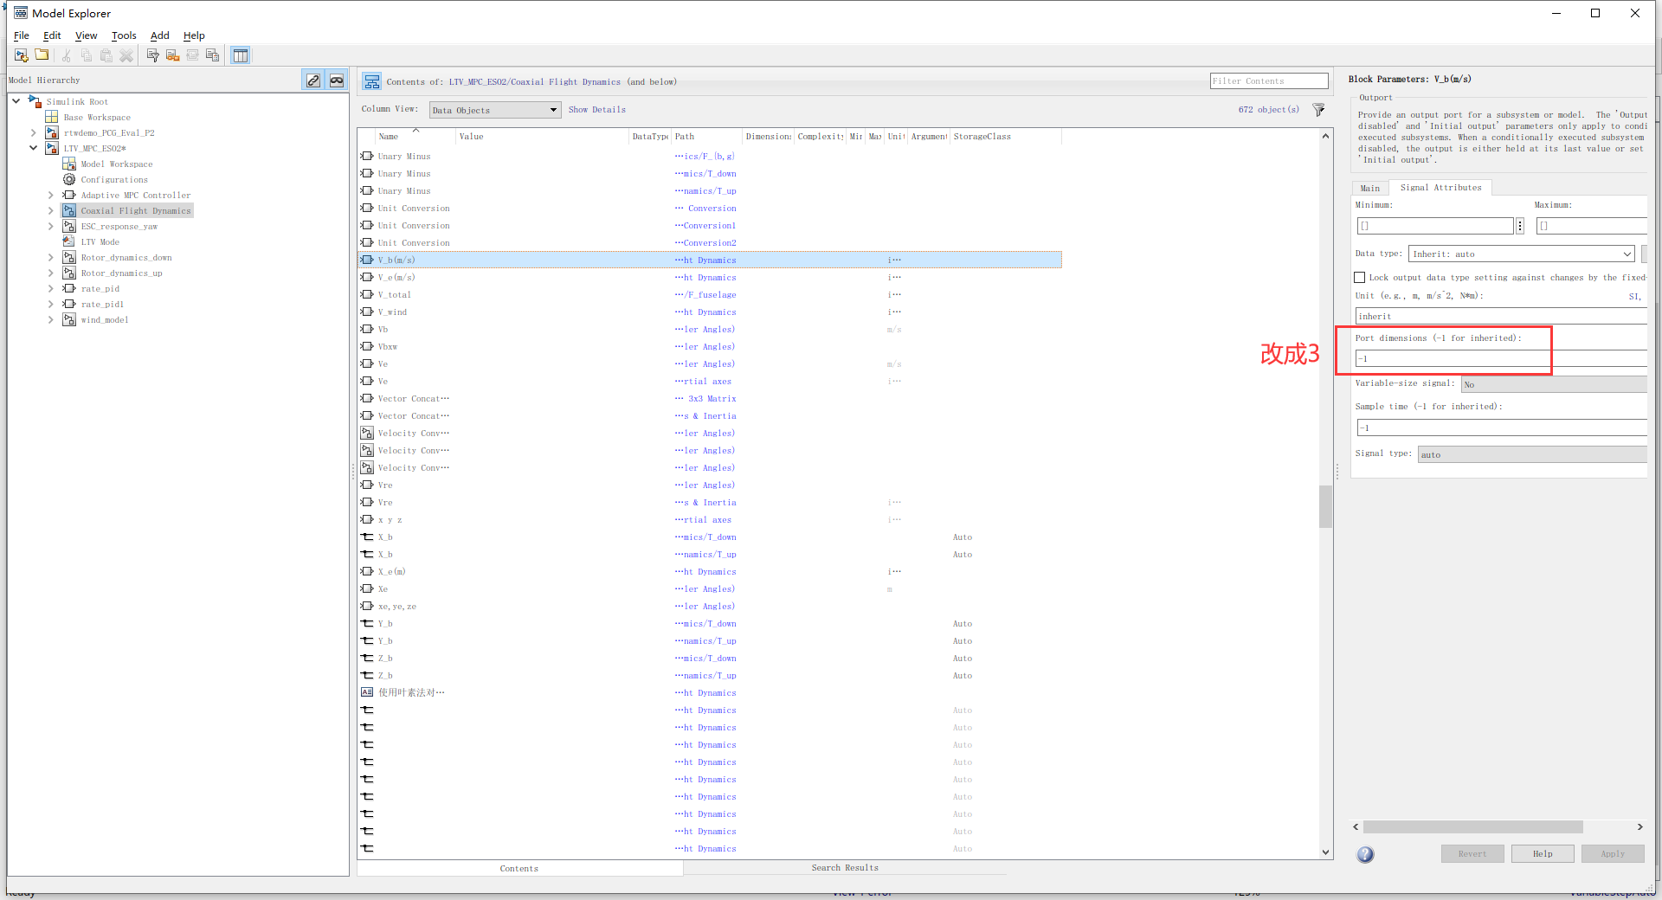Click the Contents of pane icon
Screen dimensions: 1662x900
click(372, 81)
